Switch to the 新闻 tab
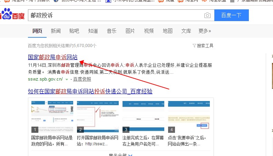Viewport: 273px width, 156px height. tap(56, 31)
